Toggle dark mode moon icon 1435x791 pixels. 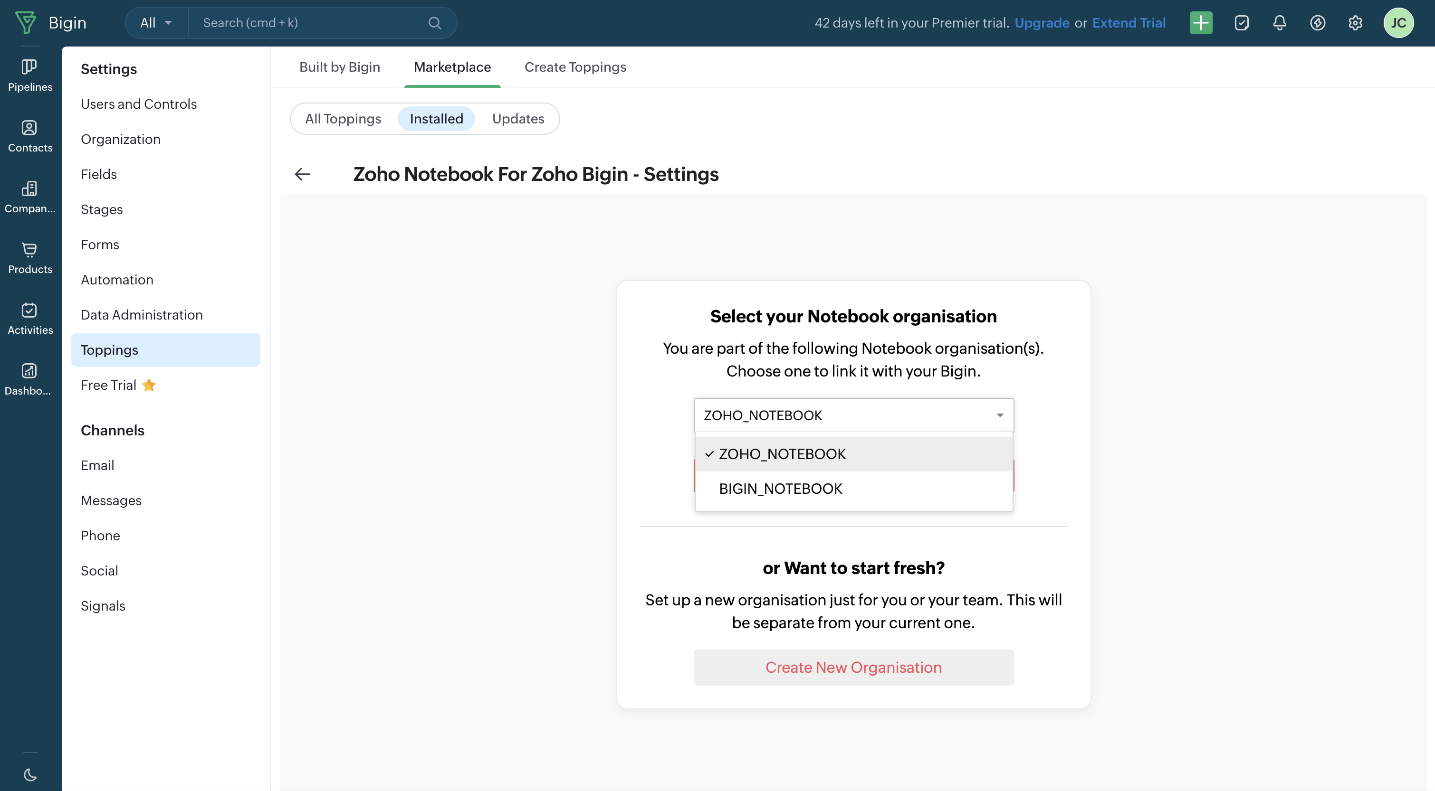click(x=30, y=774)
